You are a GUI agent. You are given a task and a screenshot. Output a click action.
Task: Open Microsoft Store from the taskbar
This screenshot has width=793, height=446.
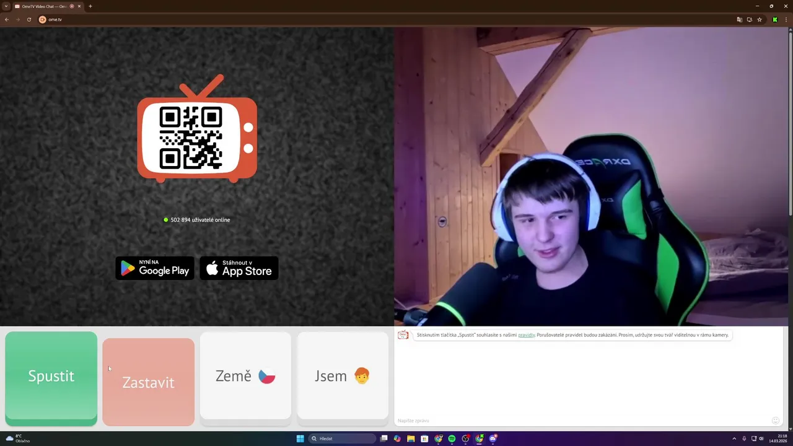pos(424,439)
